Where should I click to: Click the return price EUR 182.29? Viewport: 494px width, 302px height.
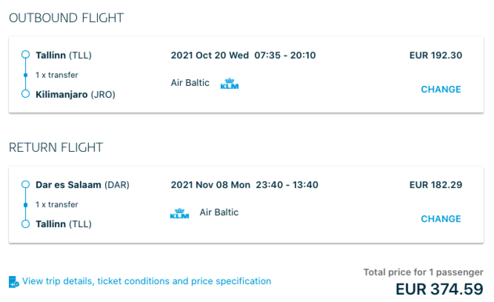(436, 185)
